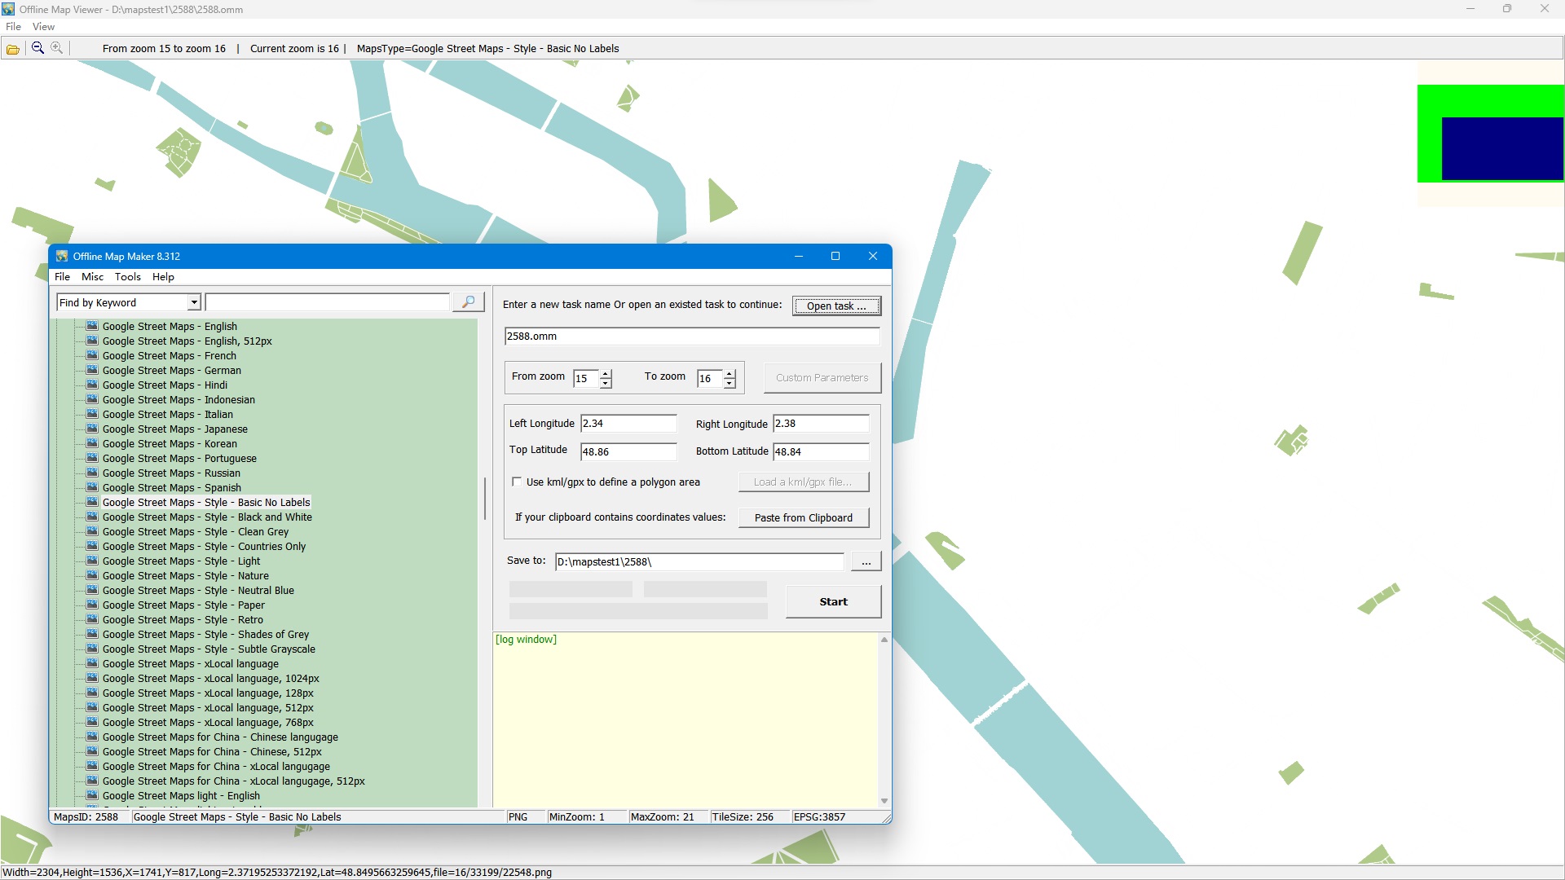This screenshot has width=1565, height=880.
Task: Click map icon beside Google Street Maps light - English
Action: 92,795
